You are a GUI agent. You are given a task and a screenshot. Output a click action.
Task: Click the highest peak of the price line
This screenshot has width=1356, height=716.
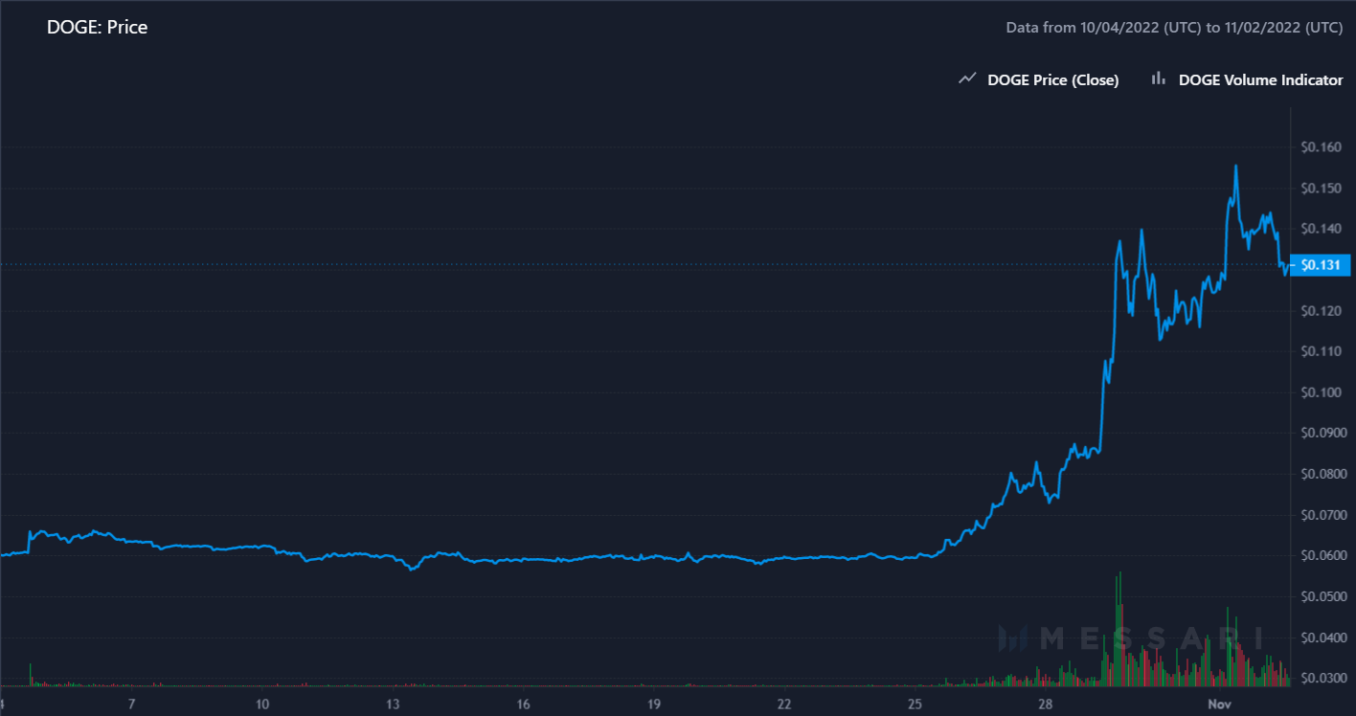tap(1235, 166)
